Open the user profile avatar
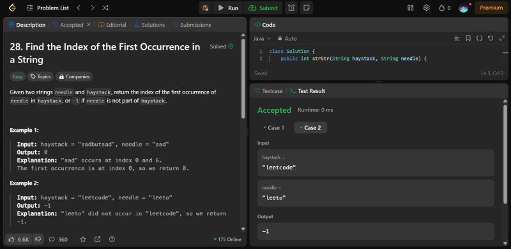 [464, 8]
